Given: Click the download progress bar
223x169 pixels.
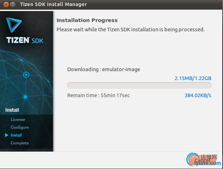Looking at the screenshot, I should coord(139,85).
